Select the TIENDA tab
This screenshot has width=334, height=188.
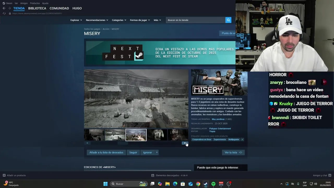19,8
